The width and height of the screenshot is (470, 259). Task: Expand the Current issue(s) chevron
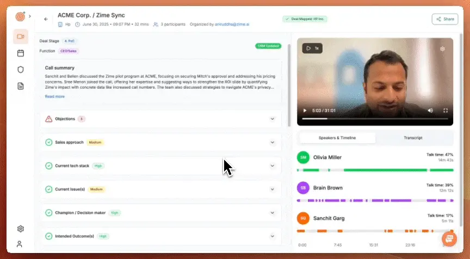272,189
